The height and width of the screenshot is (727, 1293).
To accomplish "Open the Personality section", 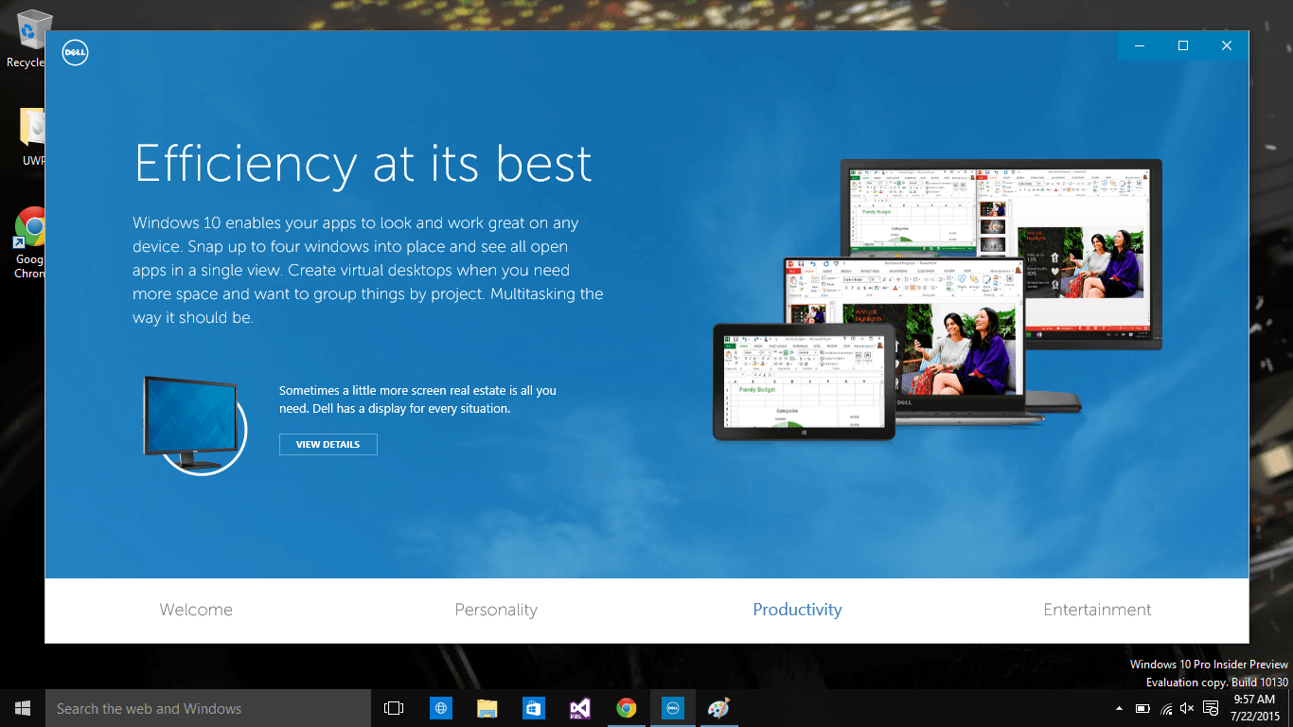I will [x=496, y=610].
